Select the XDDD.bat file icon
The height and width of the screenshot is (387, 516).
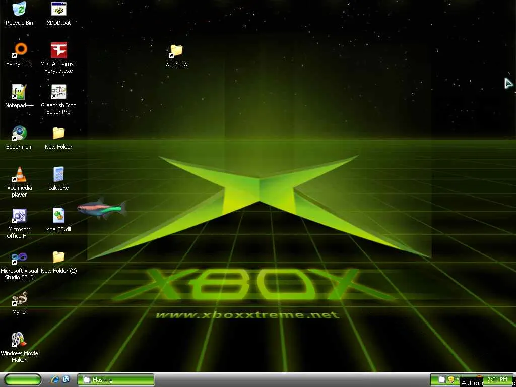(58, 9)
